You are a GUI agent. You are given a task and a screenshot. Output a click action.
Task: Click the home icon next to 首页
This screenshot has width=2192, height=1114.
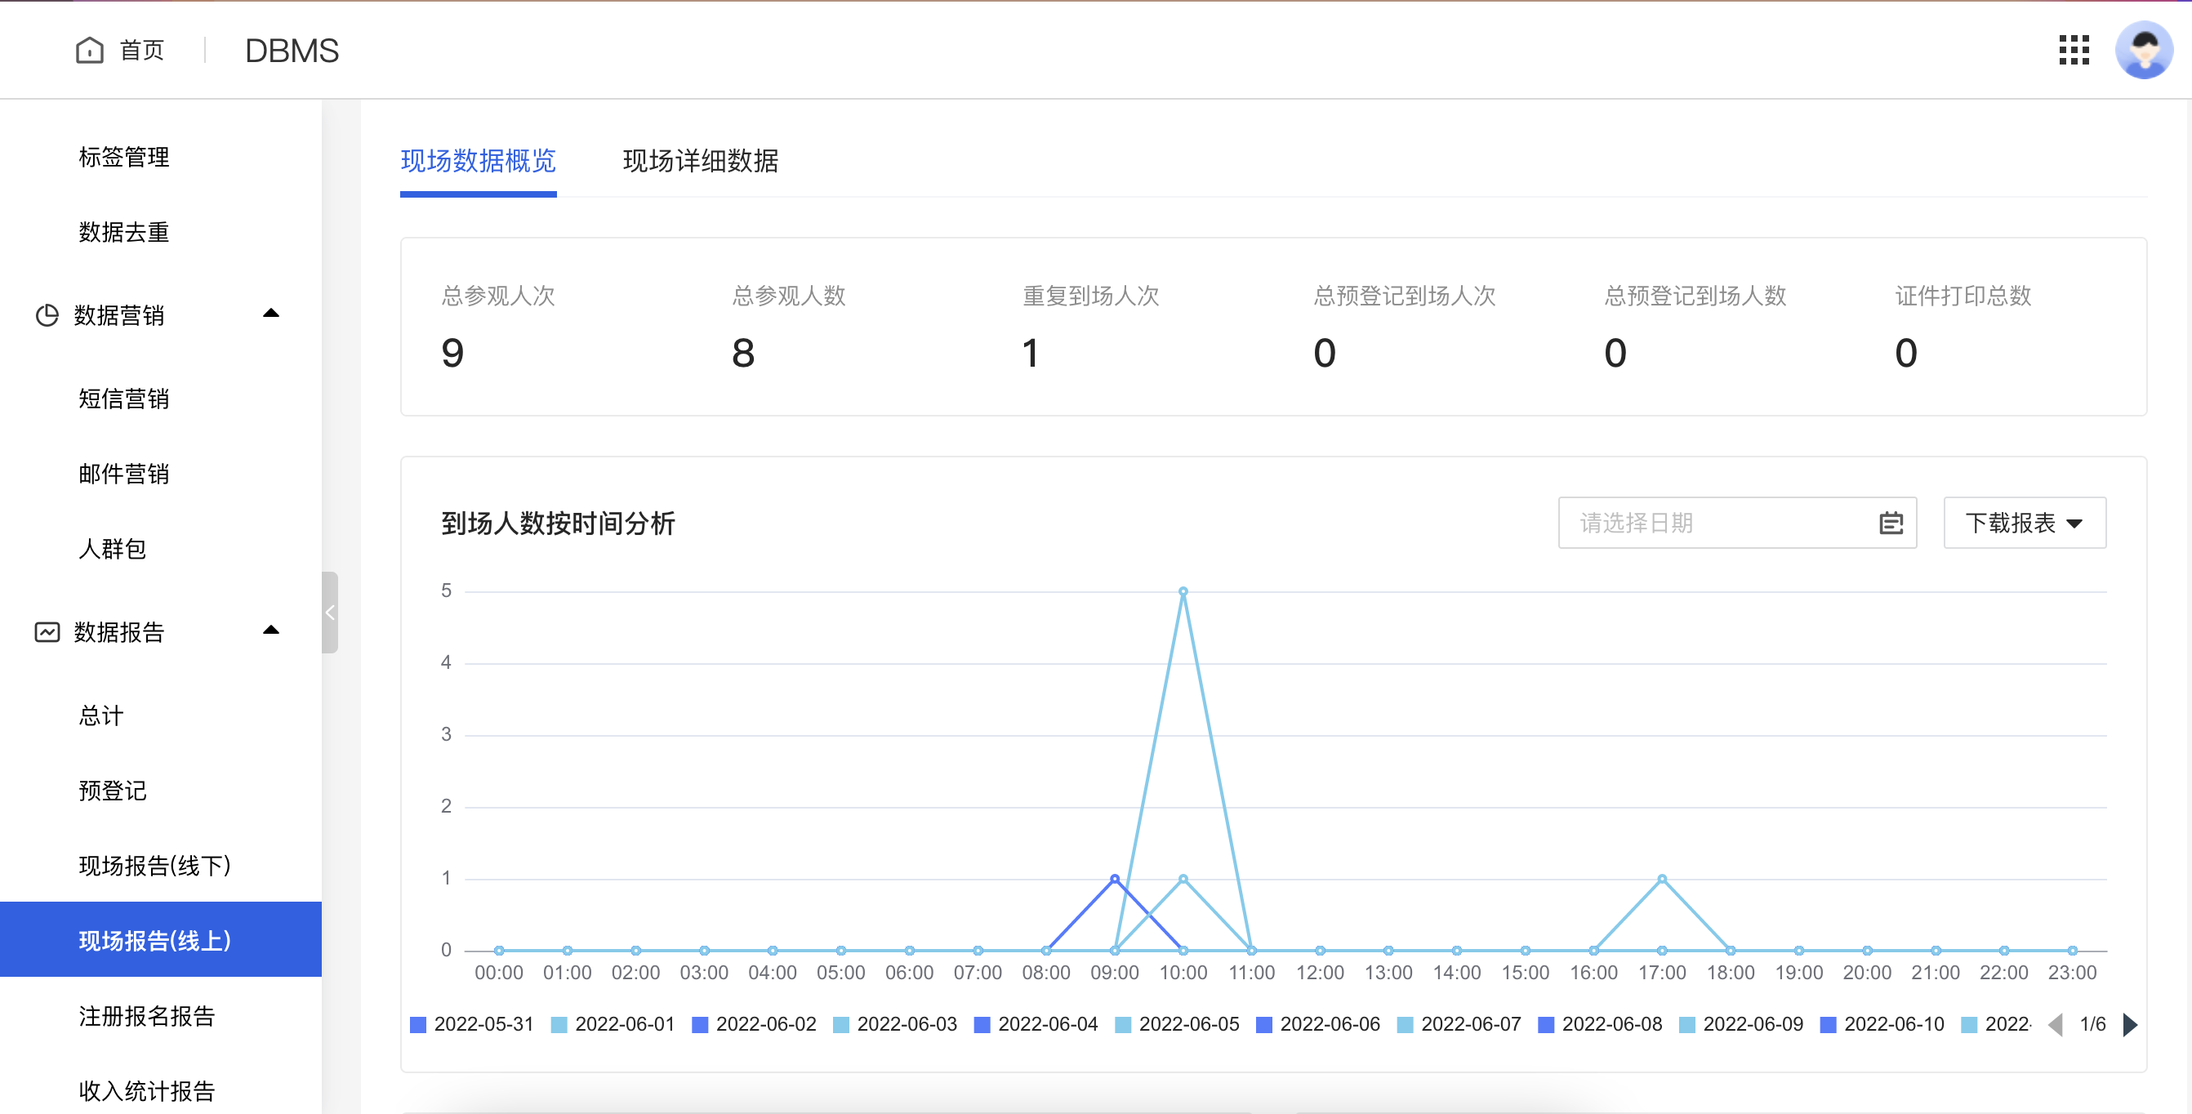[90, 50]
